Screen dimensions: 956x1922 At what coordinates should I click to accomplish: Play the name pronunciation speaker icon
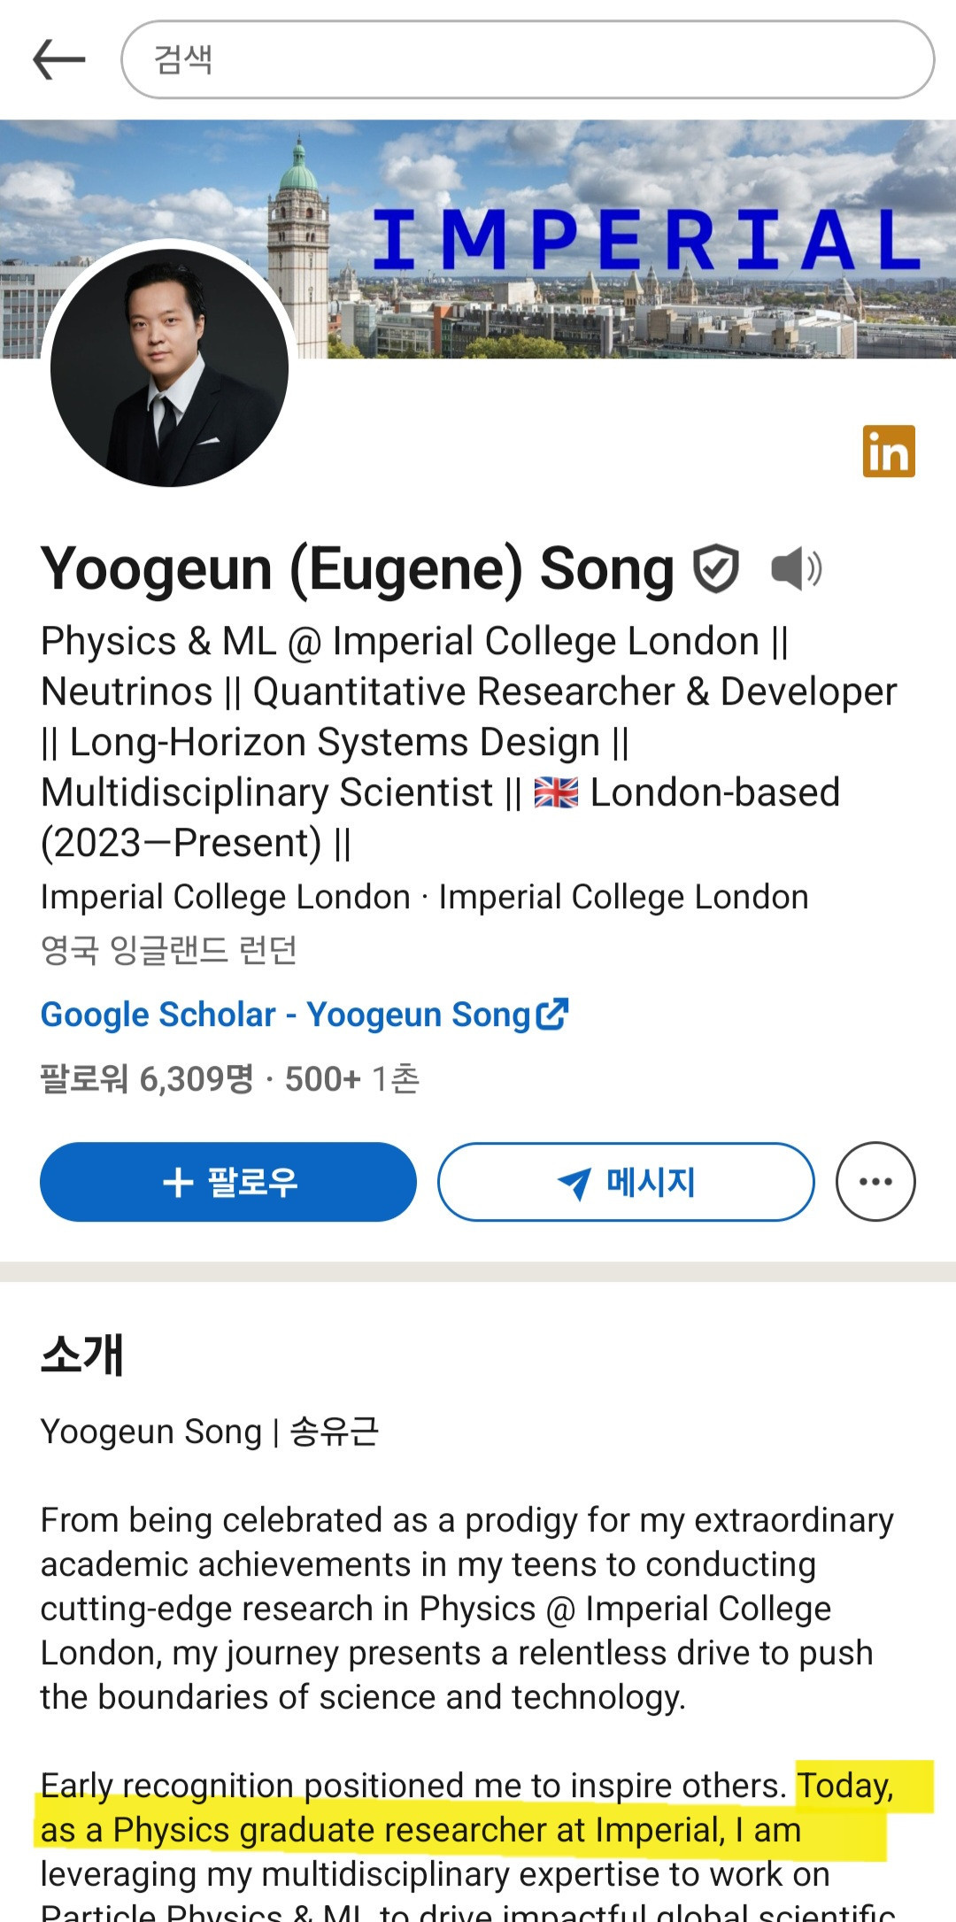click(x=796, y=569)
